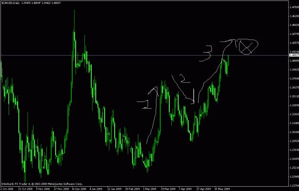Image resolution: width=299 pixels, height=191 pixels.
Task: Click the '15 May 2009' date label
Action: pos(222,189)
